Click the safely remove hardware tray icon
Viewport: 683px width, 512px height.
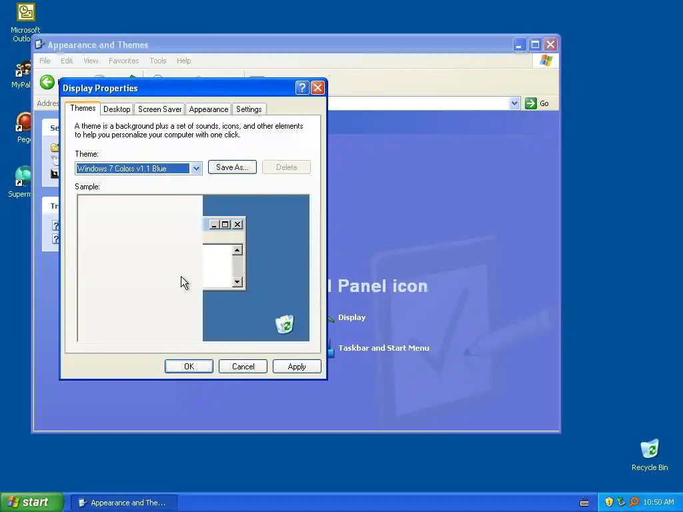tap(621, 502)
